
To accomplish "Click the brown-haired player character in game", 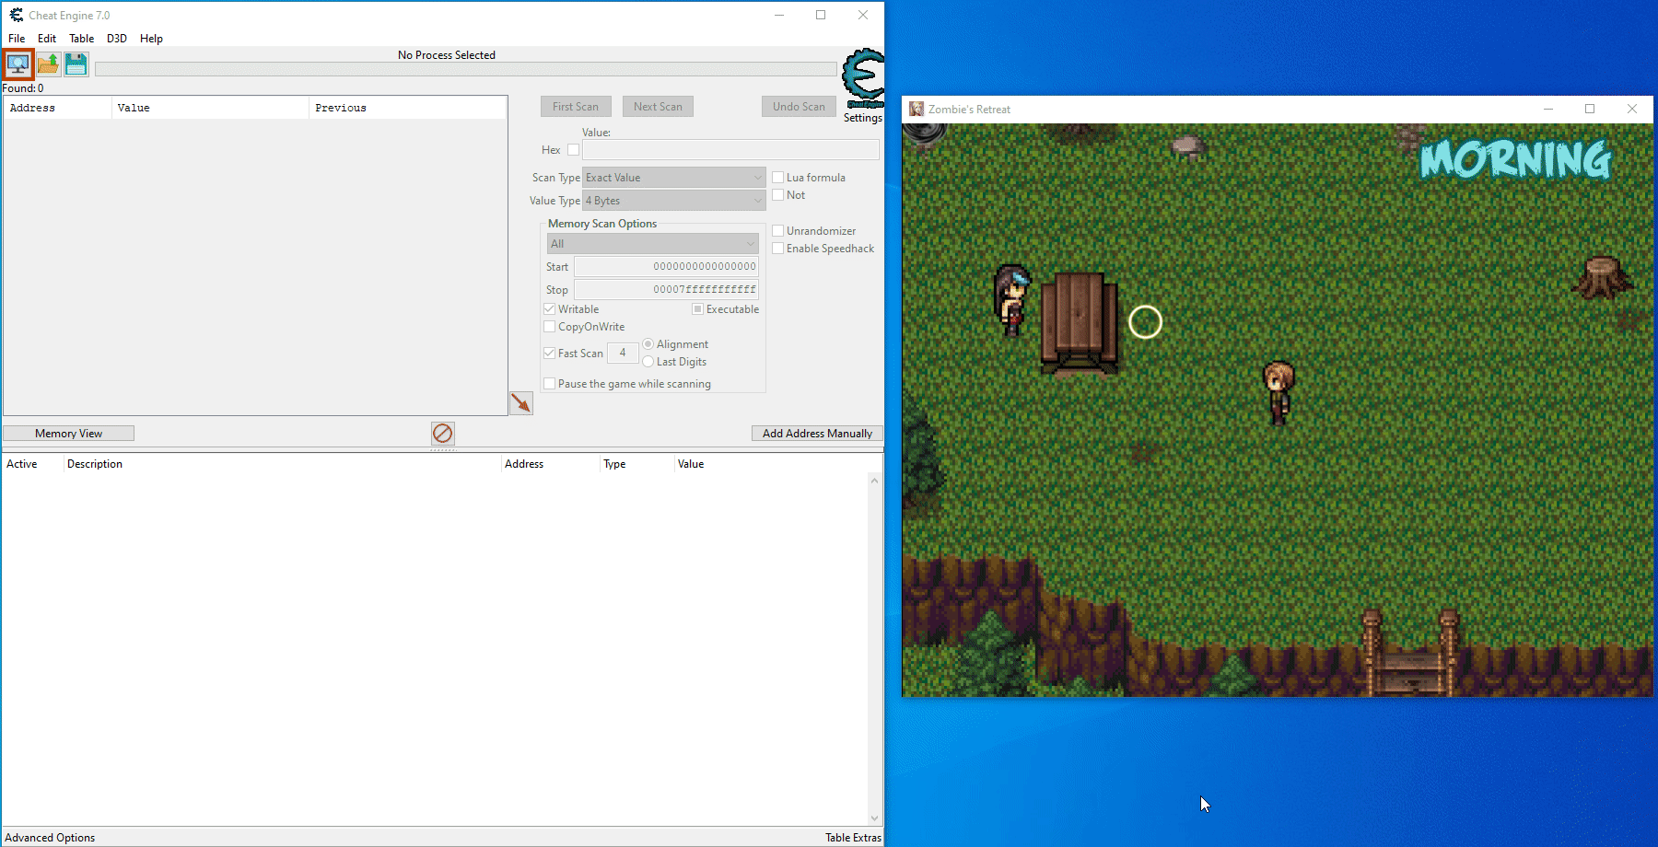I will pyautogui.click(x=1279, y=392).
